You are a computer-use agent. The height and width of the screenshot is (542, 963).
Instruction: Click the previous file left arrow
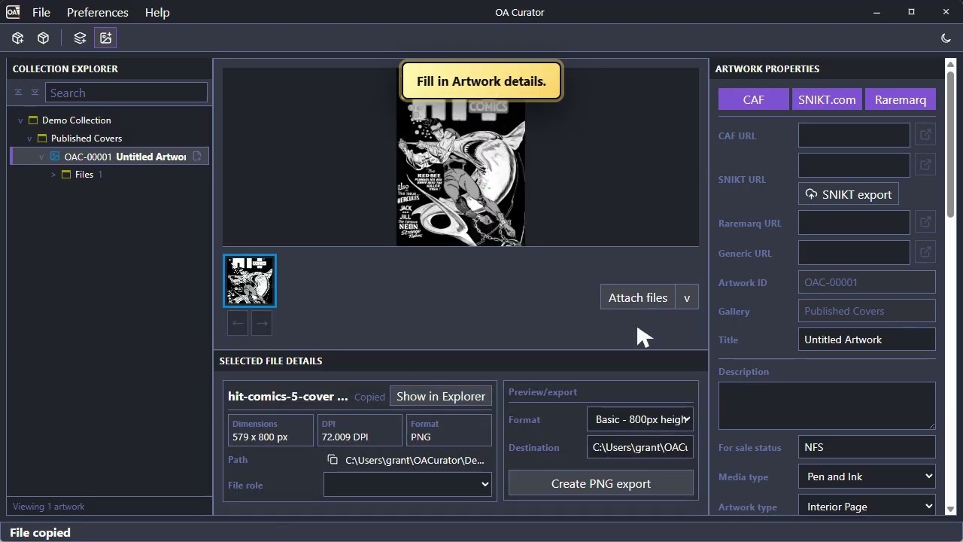[x=238, y=324]
